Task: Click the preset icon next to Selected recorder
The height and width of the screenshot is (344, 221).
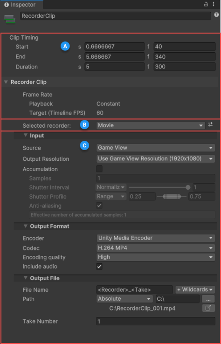Action: click(x=210, y=125)
